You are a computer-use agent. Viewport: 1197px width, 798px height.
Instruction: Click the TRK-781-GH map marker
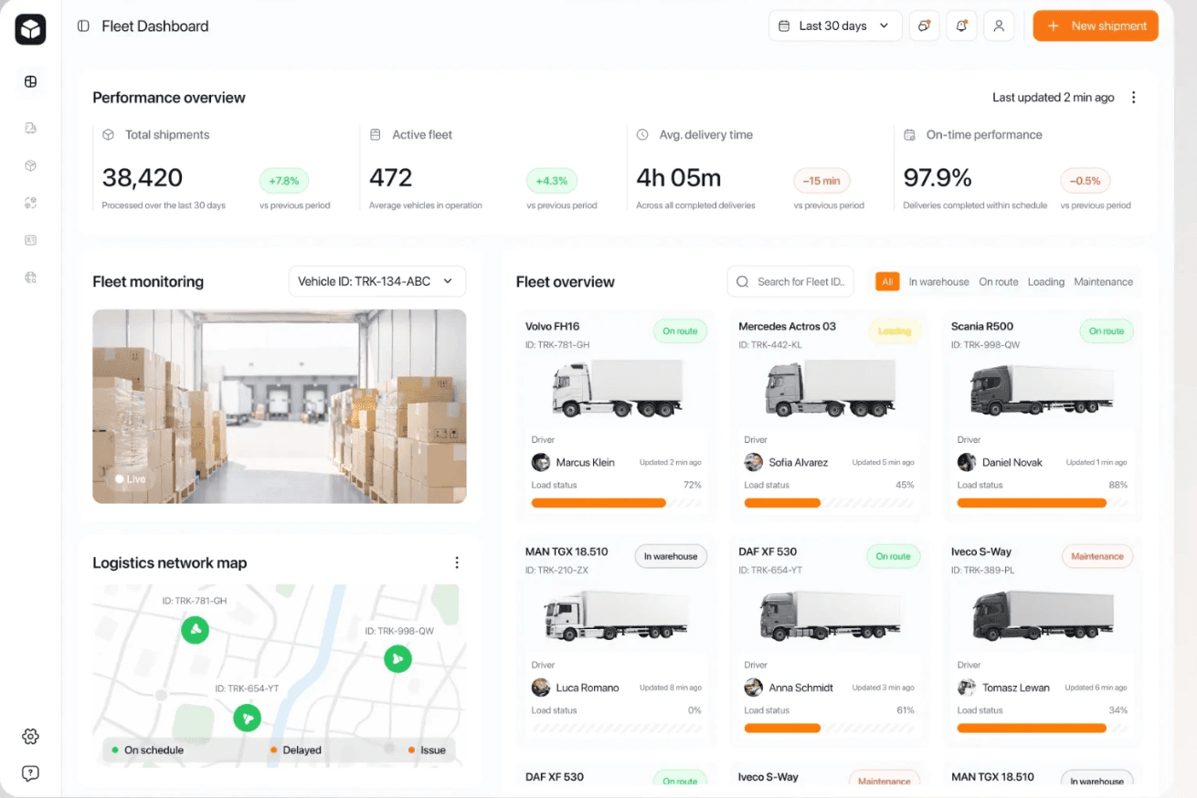(195, 629)
